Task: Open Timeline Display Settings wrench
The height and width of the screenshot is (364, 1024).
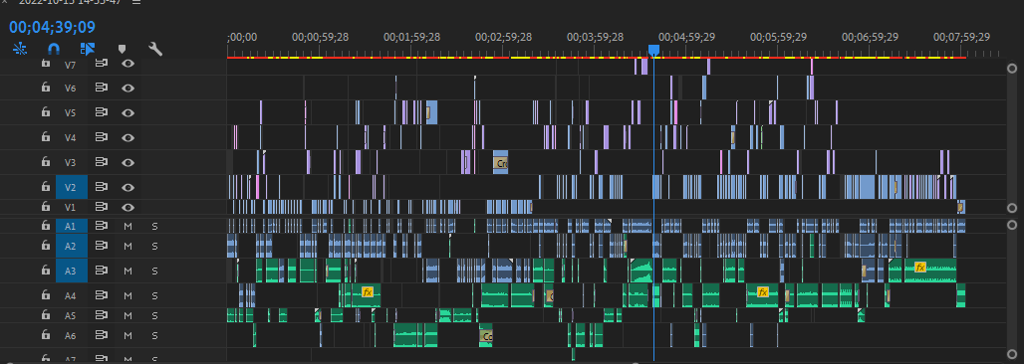Action: click(x=155, y=49)
